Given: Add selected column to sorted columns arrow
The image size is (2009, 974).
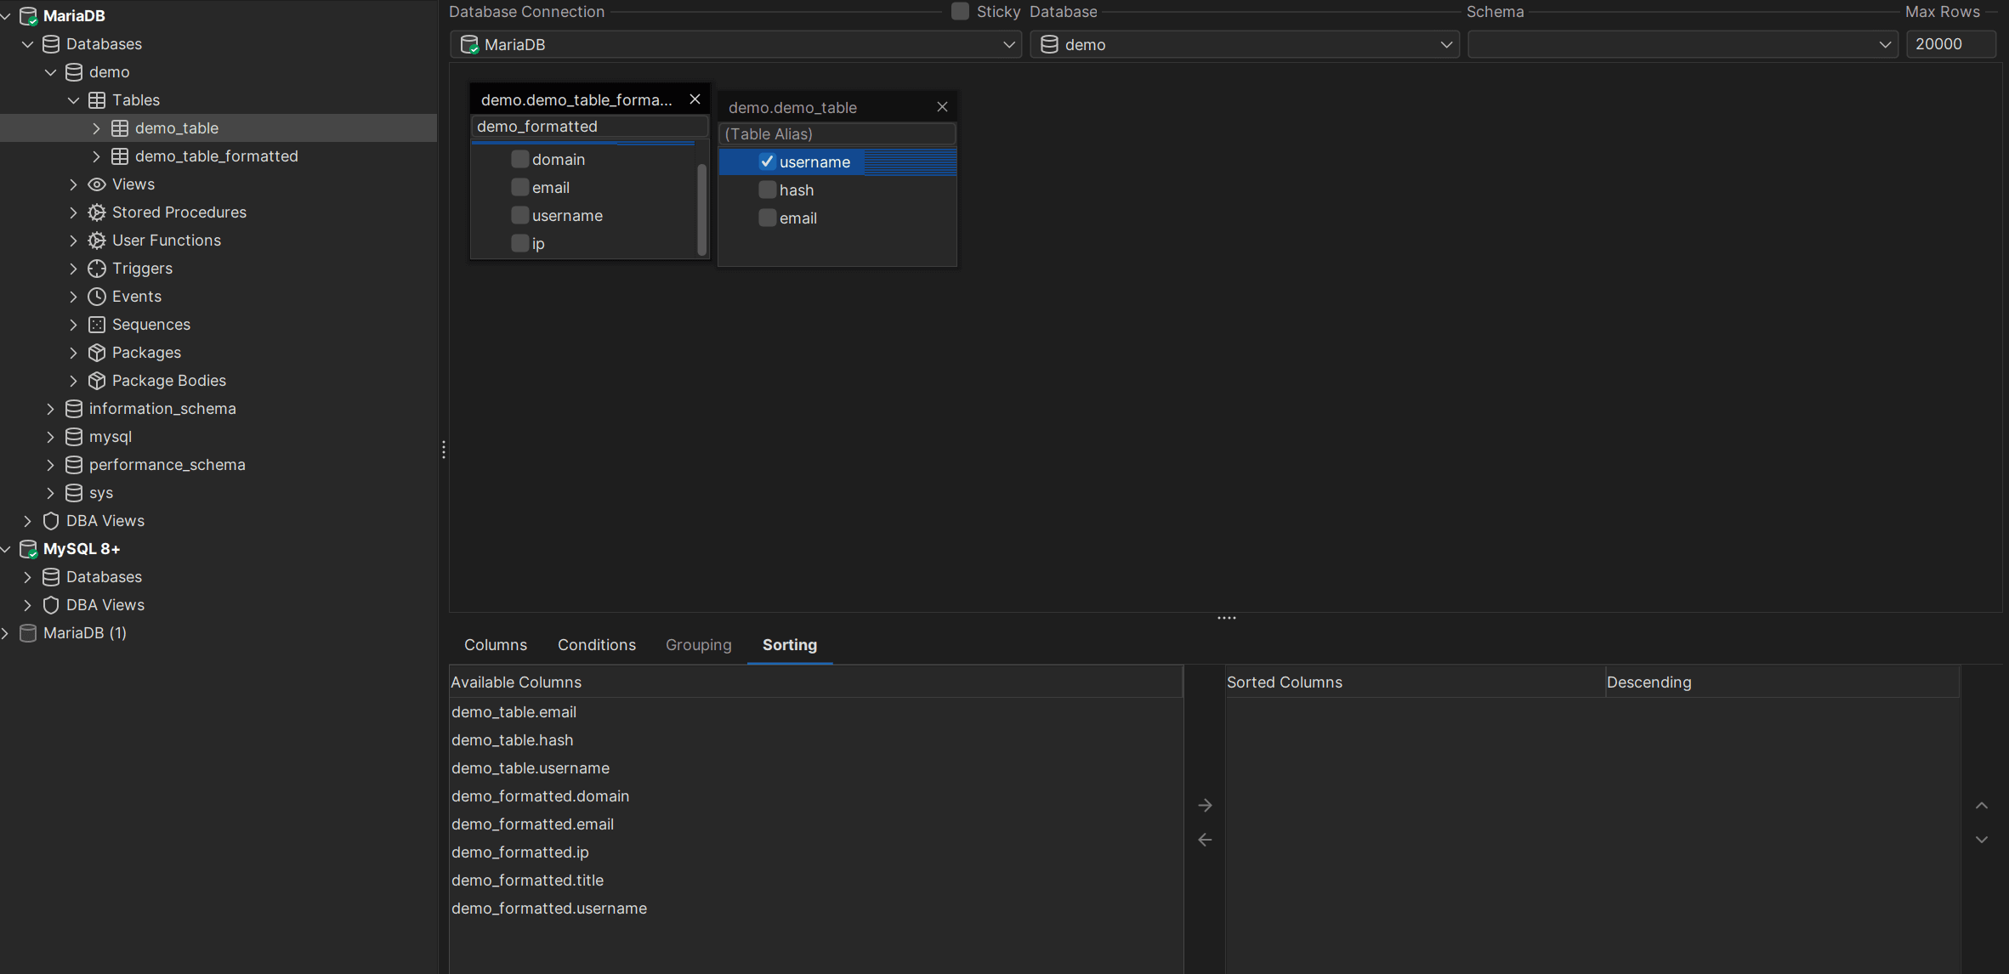Looking at the screenshot, I should point(1205,805).
